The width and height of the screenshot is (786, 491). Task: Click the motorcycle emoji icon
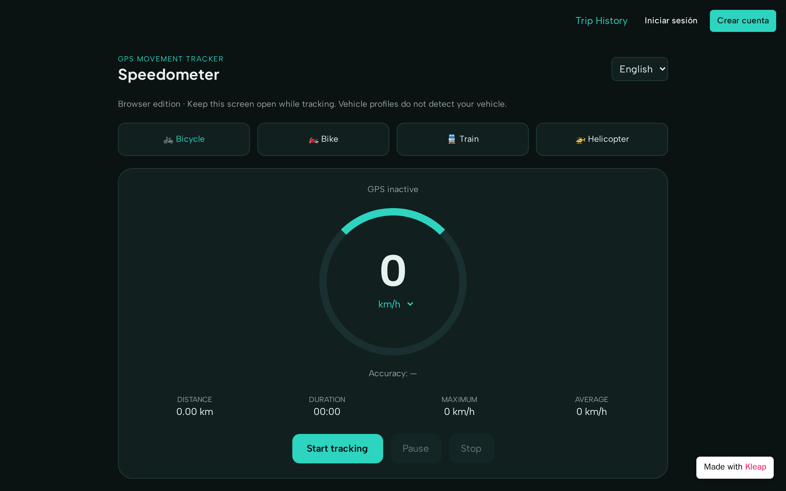tap(313, 140)
